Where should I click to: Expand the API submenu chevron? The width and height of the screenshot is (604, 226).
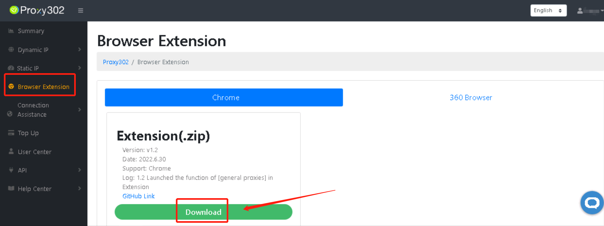point(80,170)
